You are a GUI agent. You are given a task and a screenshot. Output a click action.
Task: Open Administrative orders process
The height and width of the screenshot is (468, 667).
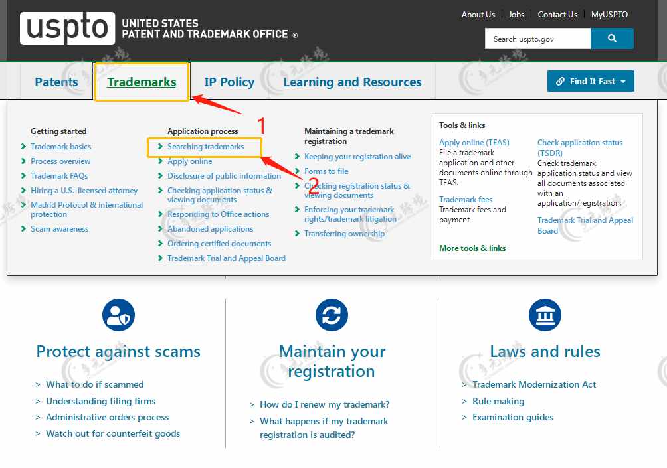click(107, 417)
